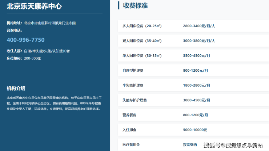Click the 失能专护护理费 row label

(134, 100)
